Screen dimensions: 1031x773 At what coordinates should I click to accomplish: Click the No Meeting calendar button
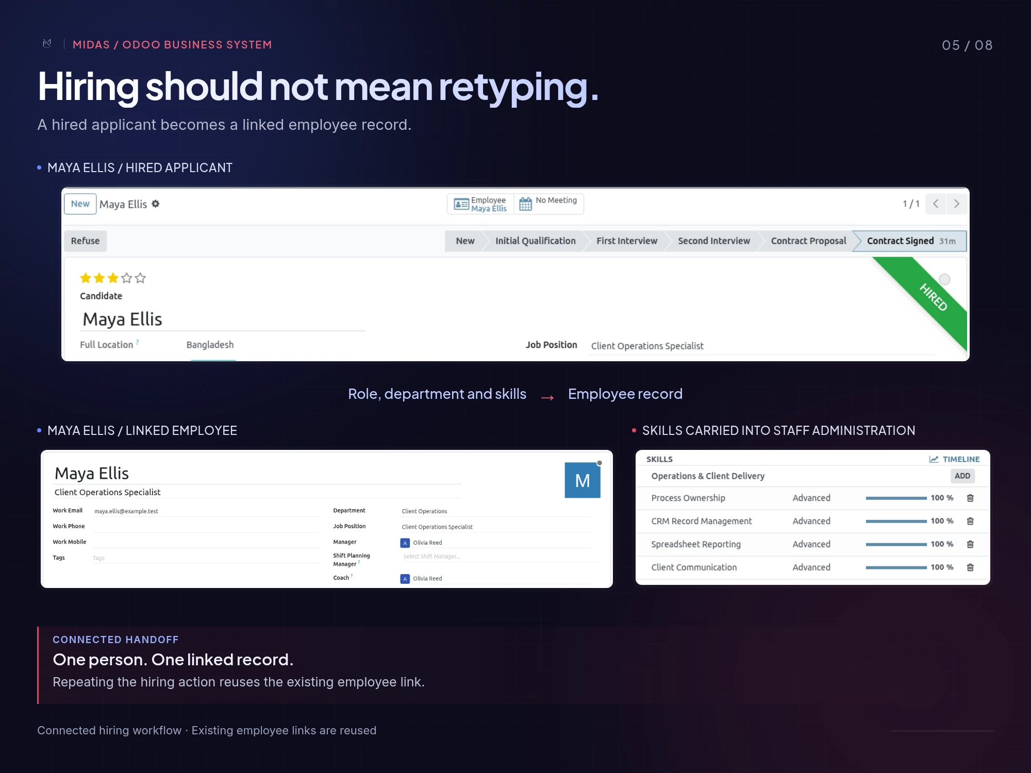coord(548,204)
